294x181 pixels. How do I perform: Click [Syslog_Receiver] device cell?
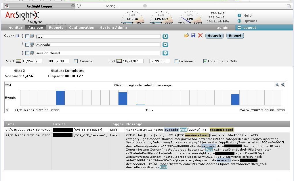(88, 130)
